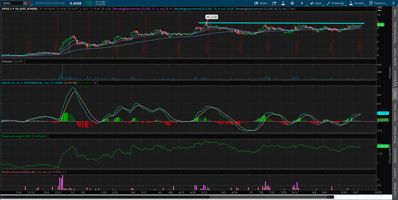Screen dimensions: 398x200
Task: Open the Drawings dropdown
Action: coord(336,3)
